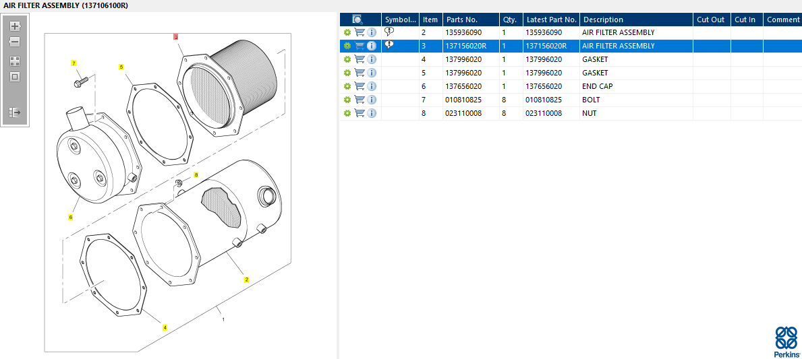Click the magnifier search icon in table header

click(x=357, y=20)
